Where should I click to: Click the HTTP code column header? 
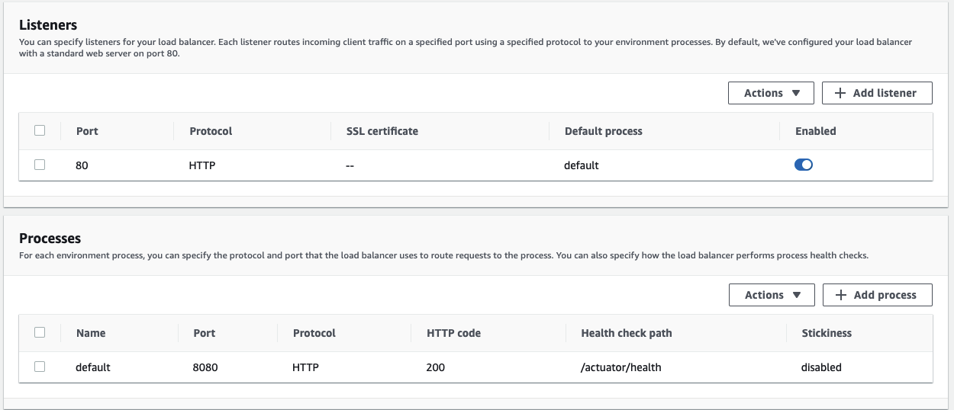coord(453,333)
